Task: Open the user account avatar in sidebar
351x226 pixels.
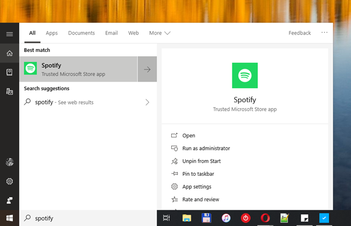Action: click(x=9, y=162)
